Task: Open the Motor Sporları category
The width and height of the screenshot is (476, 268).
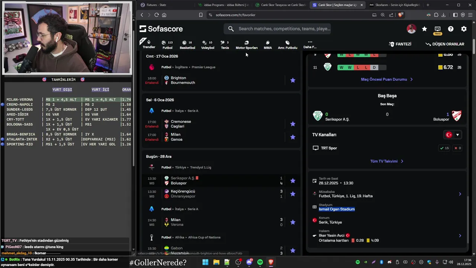Action: point(247,45)
